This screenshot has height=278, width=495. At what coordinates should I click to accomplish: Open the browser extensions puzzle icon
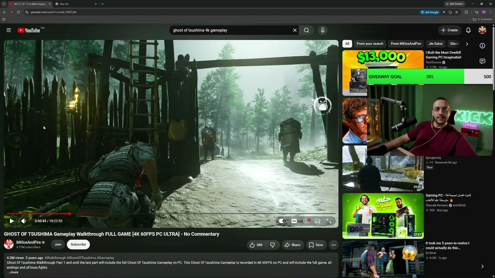click(x=466, y=12)
